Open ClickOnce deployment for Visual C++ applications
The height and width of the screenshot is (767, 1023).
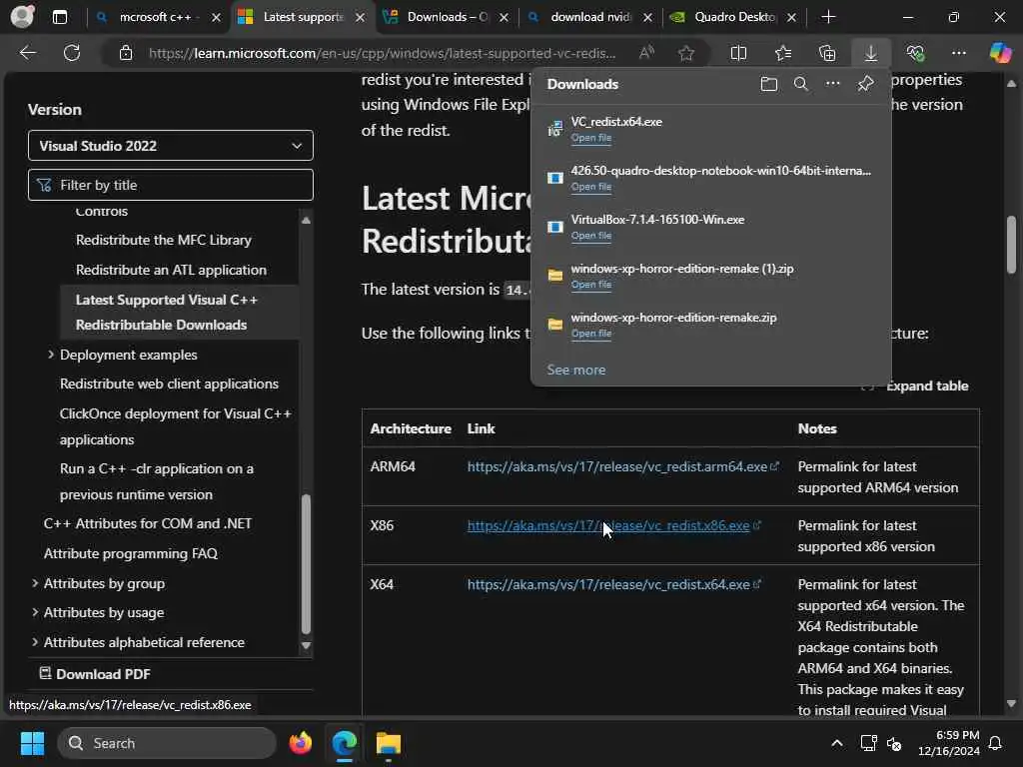pos(176,426)
